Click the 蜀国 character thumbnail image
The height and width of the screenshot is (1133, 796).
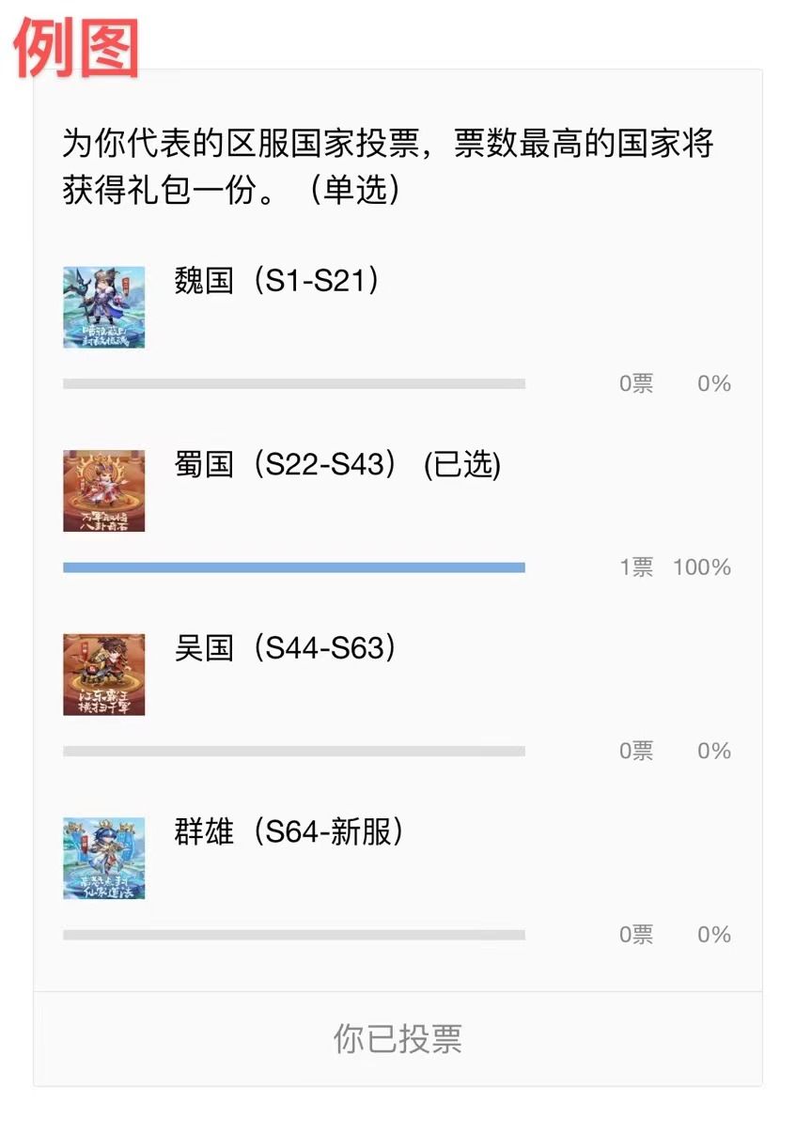104,490
